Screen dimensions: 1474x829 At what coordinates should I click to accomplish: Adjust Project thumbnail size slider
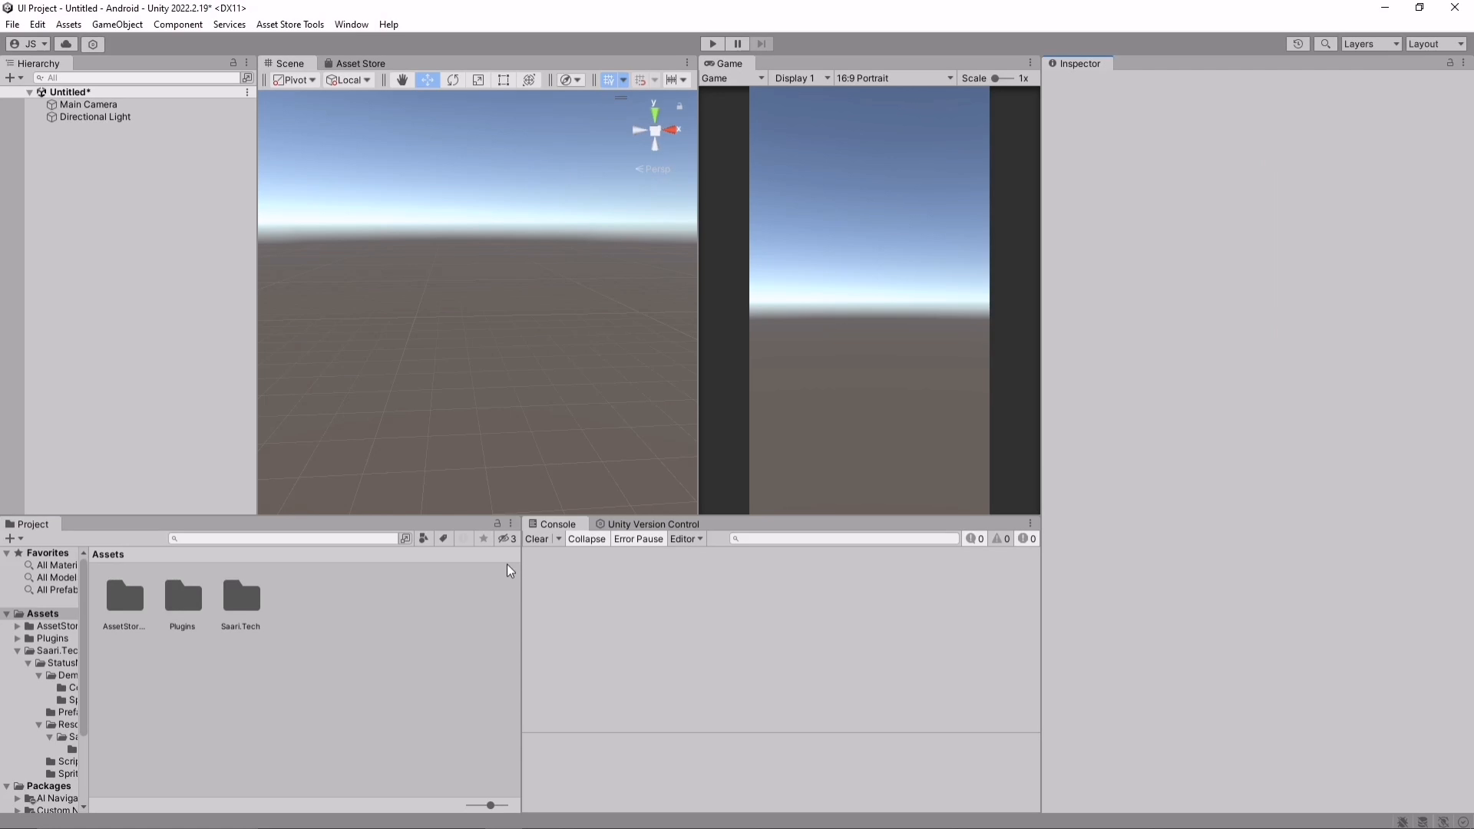[487, 805]
